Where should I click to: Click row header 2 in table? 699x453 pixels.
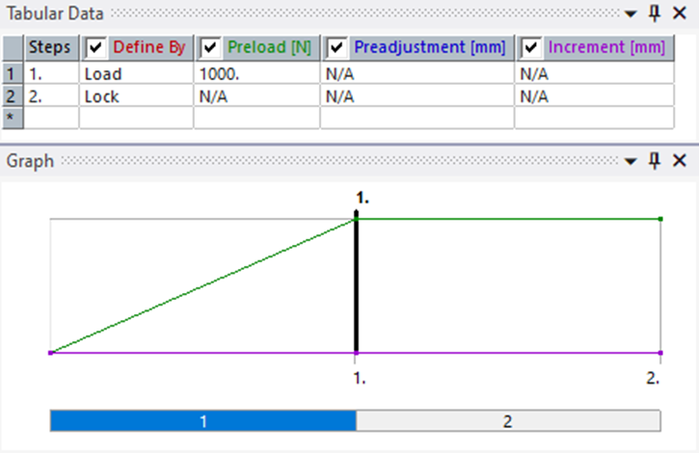click(x=13, y=96)
